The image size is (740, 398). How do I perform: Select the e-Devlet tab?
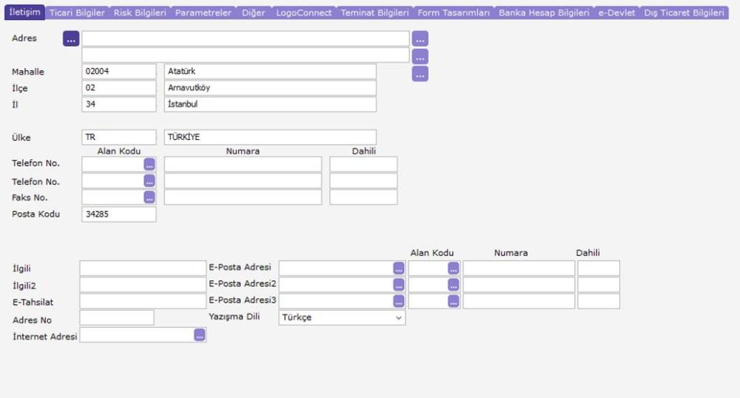tap(616, 13)
